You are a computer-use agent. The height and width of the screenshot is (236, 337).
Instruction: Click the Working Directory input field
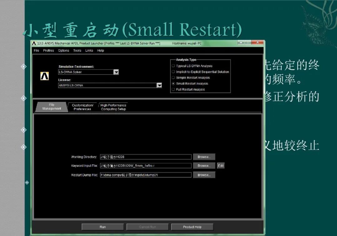[146, 157]
